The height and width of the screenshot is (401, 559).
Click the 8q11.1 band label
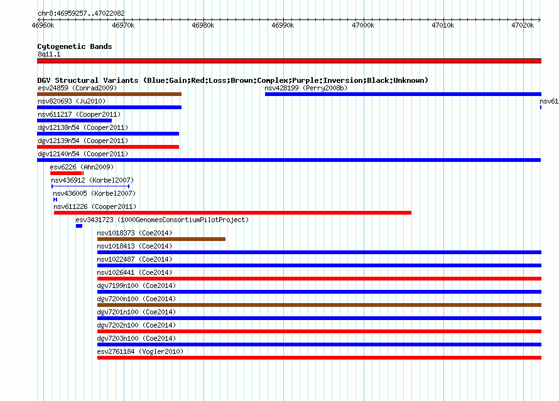tap(49, 54)
